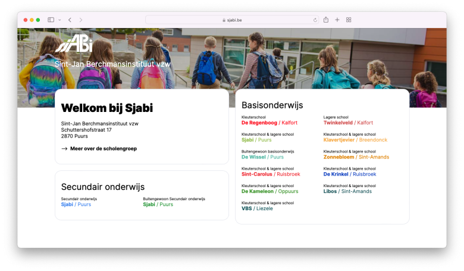This screenshot has height=271, width=464.
Task: Open Libos / Sint-Amands link
Action: [x=347, y=192]
